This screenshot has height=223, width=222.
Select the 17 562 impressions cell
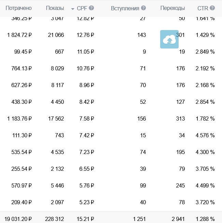56,119
